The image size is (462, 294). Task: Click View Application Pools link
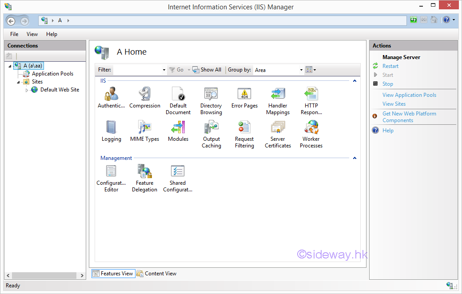point(409,95)
